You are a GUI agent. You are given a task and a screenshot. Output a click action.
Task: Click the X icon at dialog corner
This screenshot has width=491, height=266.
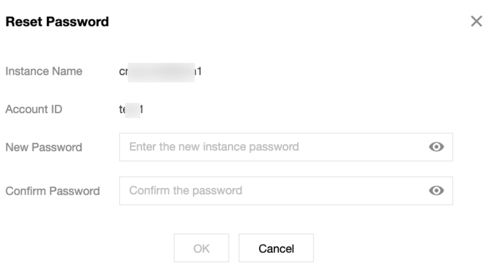(x=476, y=22)
